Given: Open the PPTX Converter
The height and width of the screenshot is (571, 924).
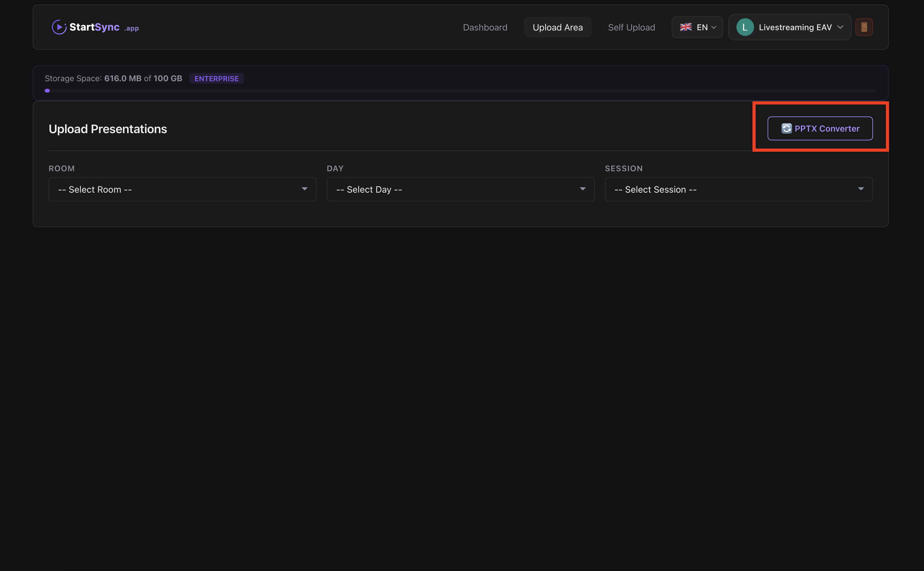Looking at the screenshot, I should [x=826, y=129].
